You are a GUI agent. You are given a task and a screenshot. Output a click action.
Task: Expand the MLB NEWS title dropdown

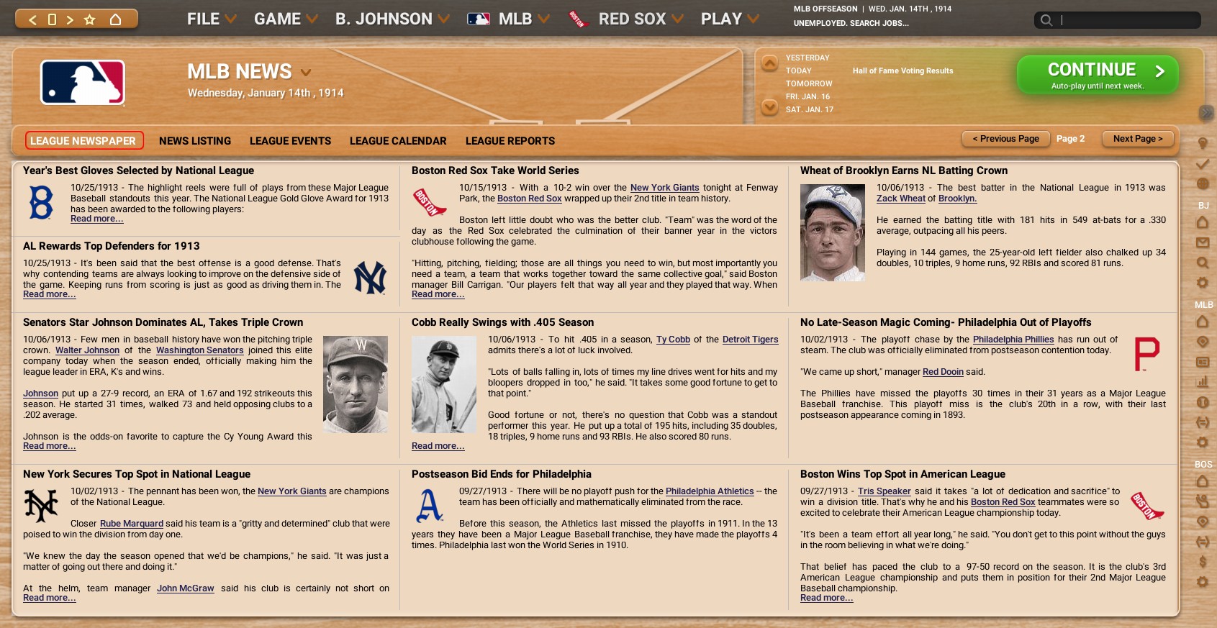[306, 73]
